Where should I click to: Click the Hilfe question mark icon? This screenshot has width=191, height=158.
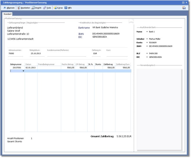[66, 8]
